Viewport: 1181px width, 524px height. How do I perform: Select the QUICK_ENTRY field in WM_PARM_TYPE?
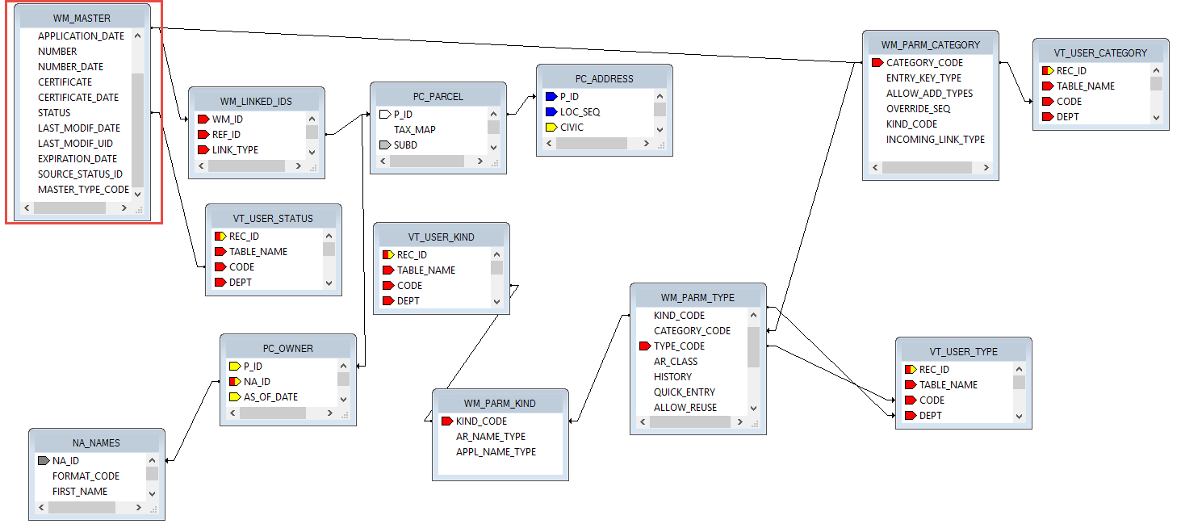tap(684, 392)
